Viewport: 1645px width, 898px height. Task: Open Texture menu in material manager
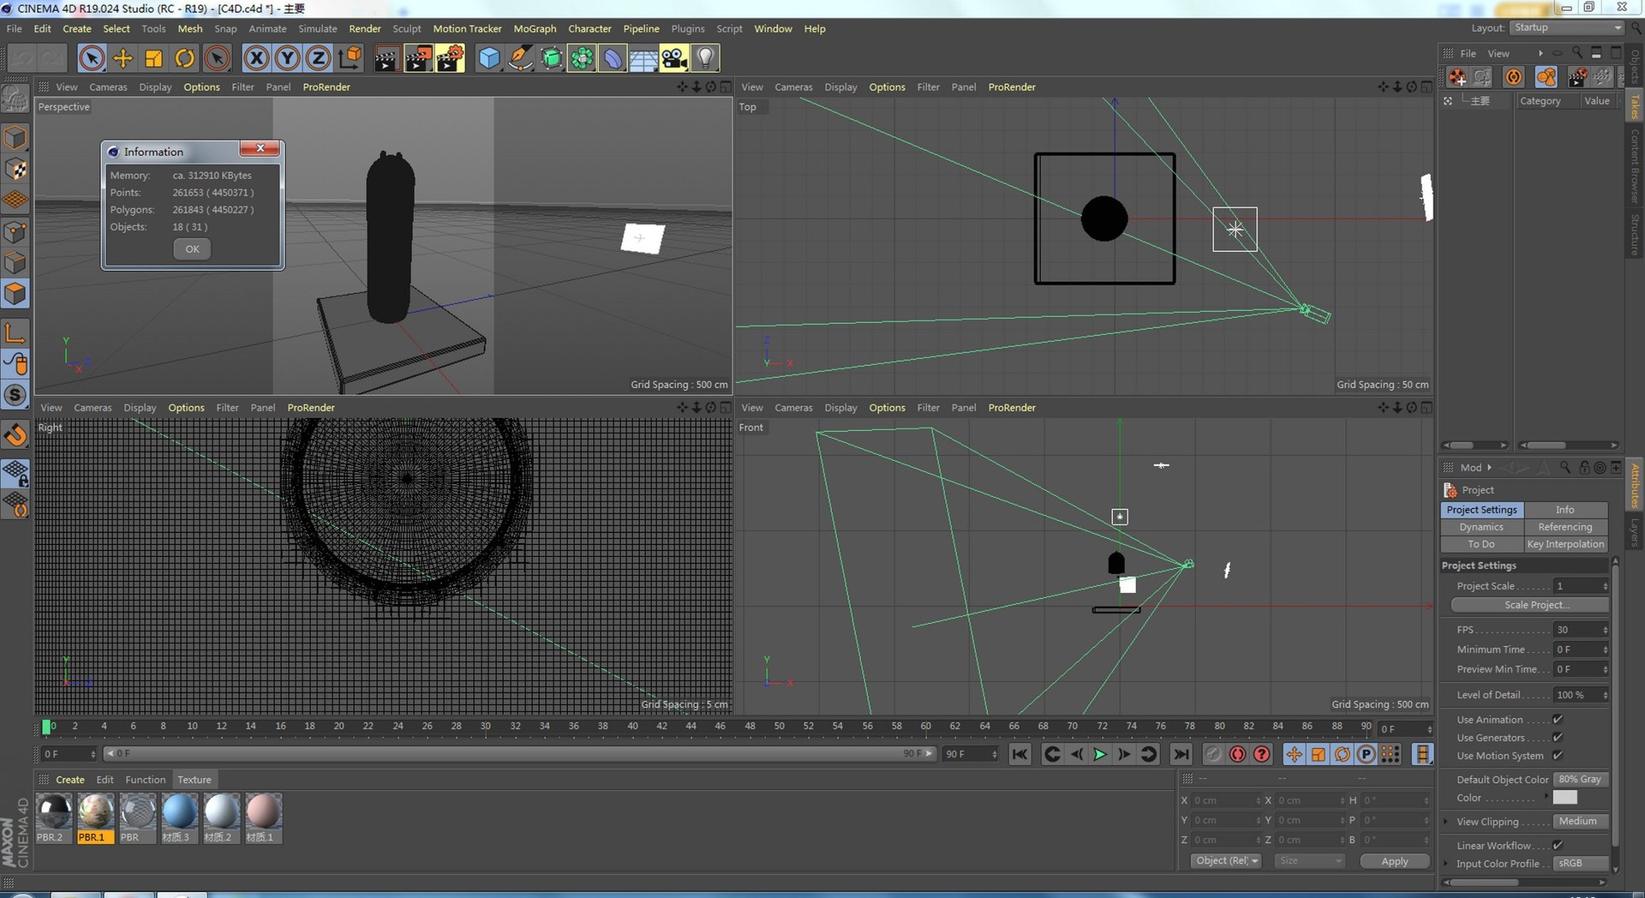pos(194,780)
